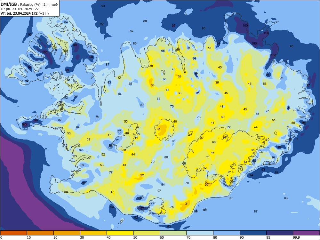Click the '95' label on the legend scale
Screen dimensions: 320x240
click(x=268, y=237)
